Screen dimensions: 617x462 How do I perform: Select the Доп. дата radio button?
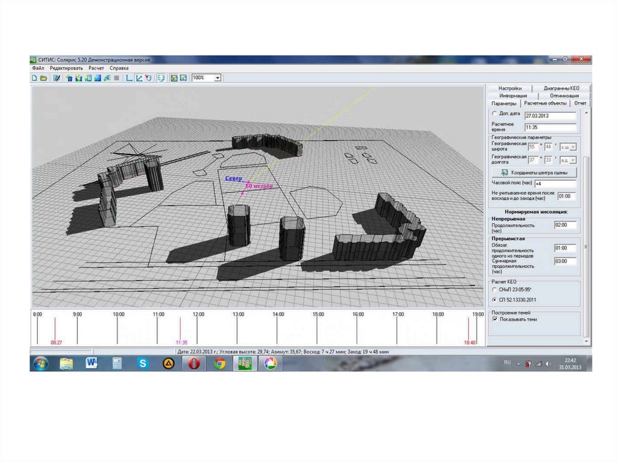point(495,113)
